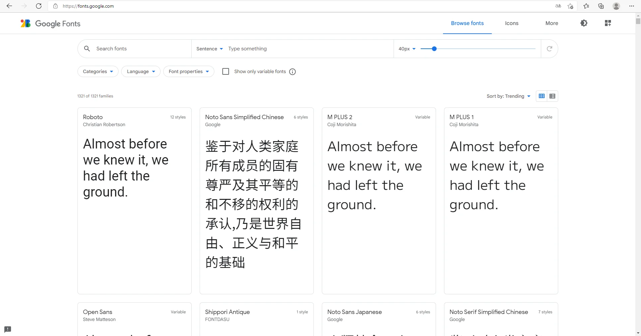Open Noto Serif Simplified Chinese card

click(501, 319)
